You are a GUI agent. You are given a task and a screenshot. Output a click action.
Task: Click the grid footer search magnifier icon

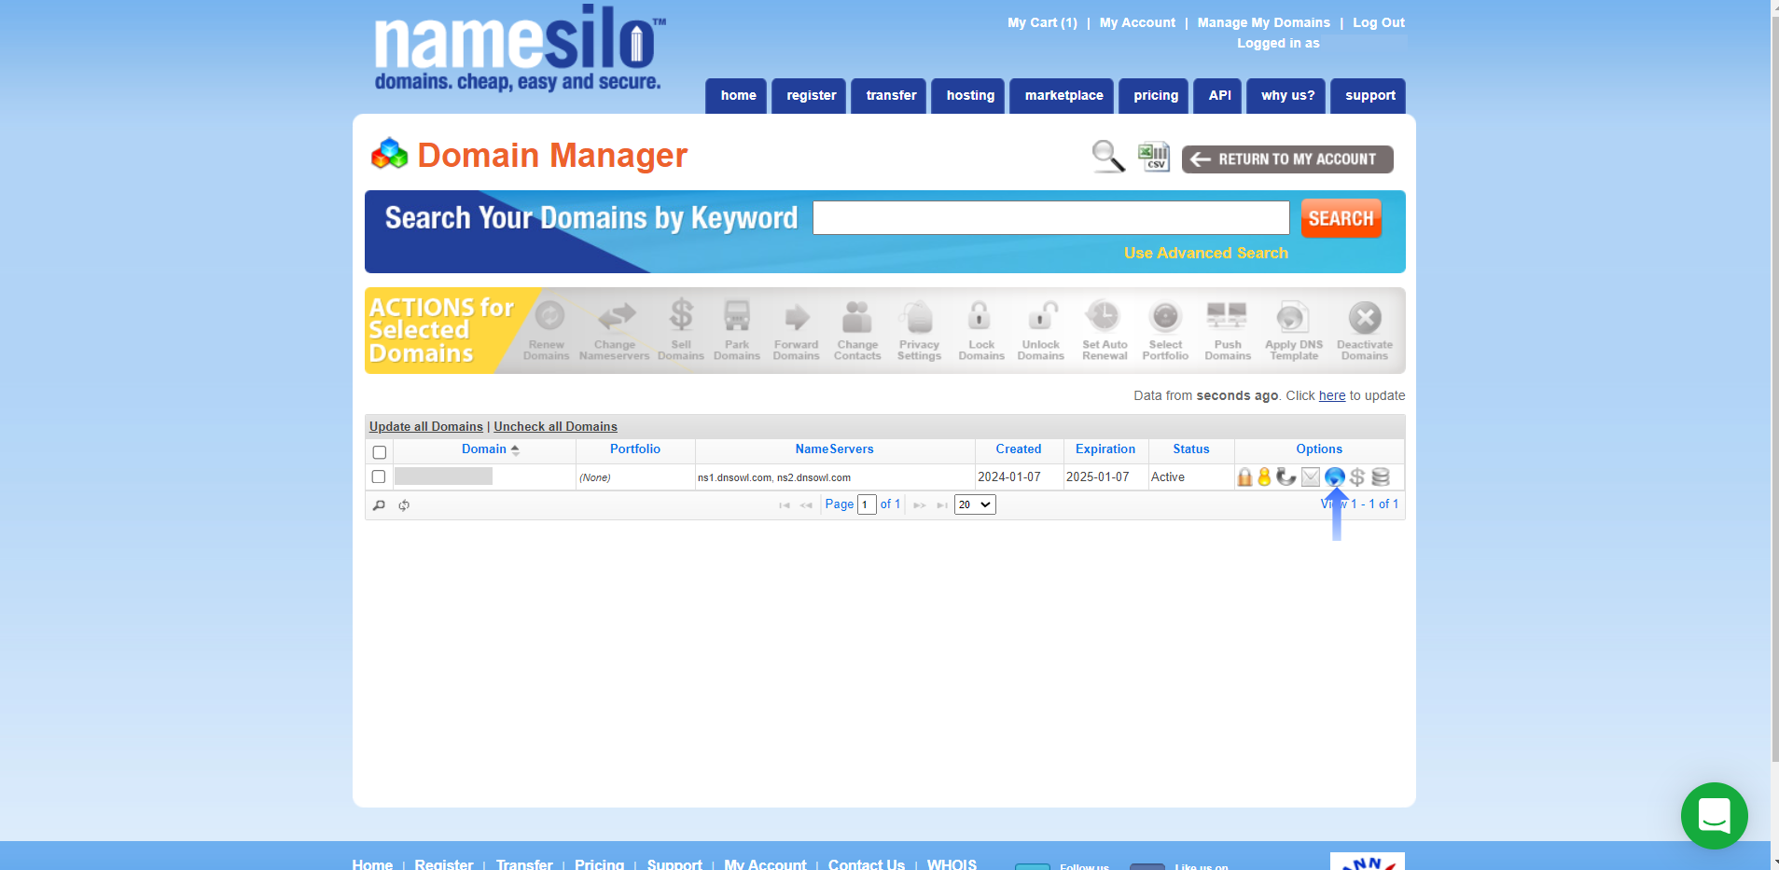pyautogui.click(x=379, y=505)
